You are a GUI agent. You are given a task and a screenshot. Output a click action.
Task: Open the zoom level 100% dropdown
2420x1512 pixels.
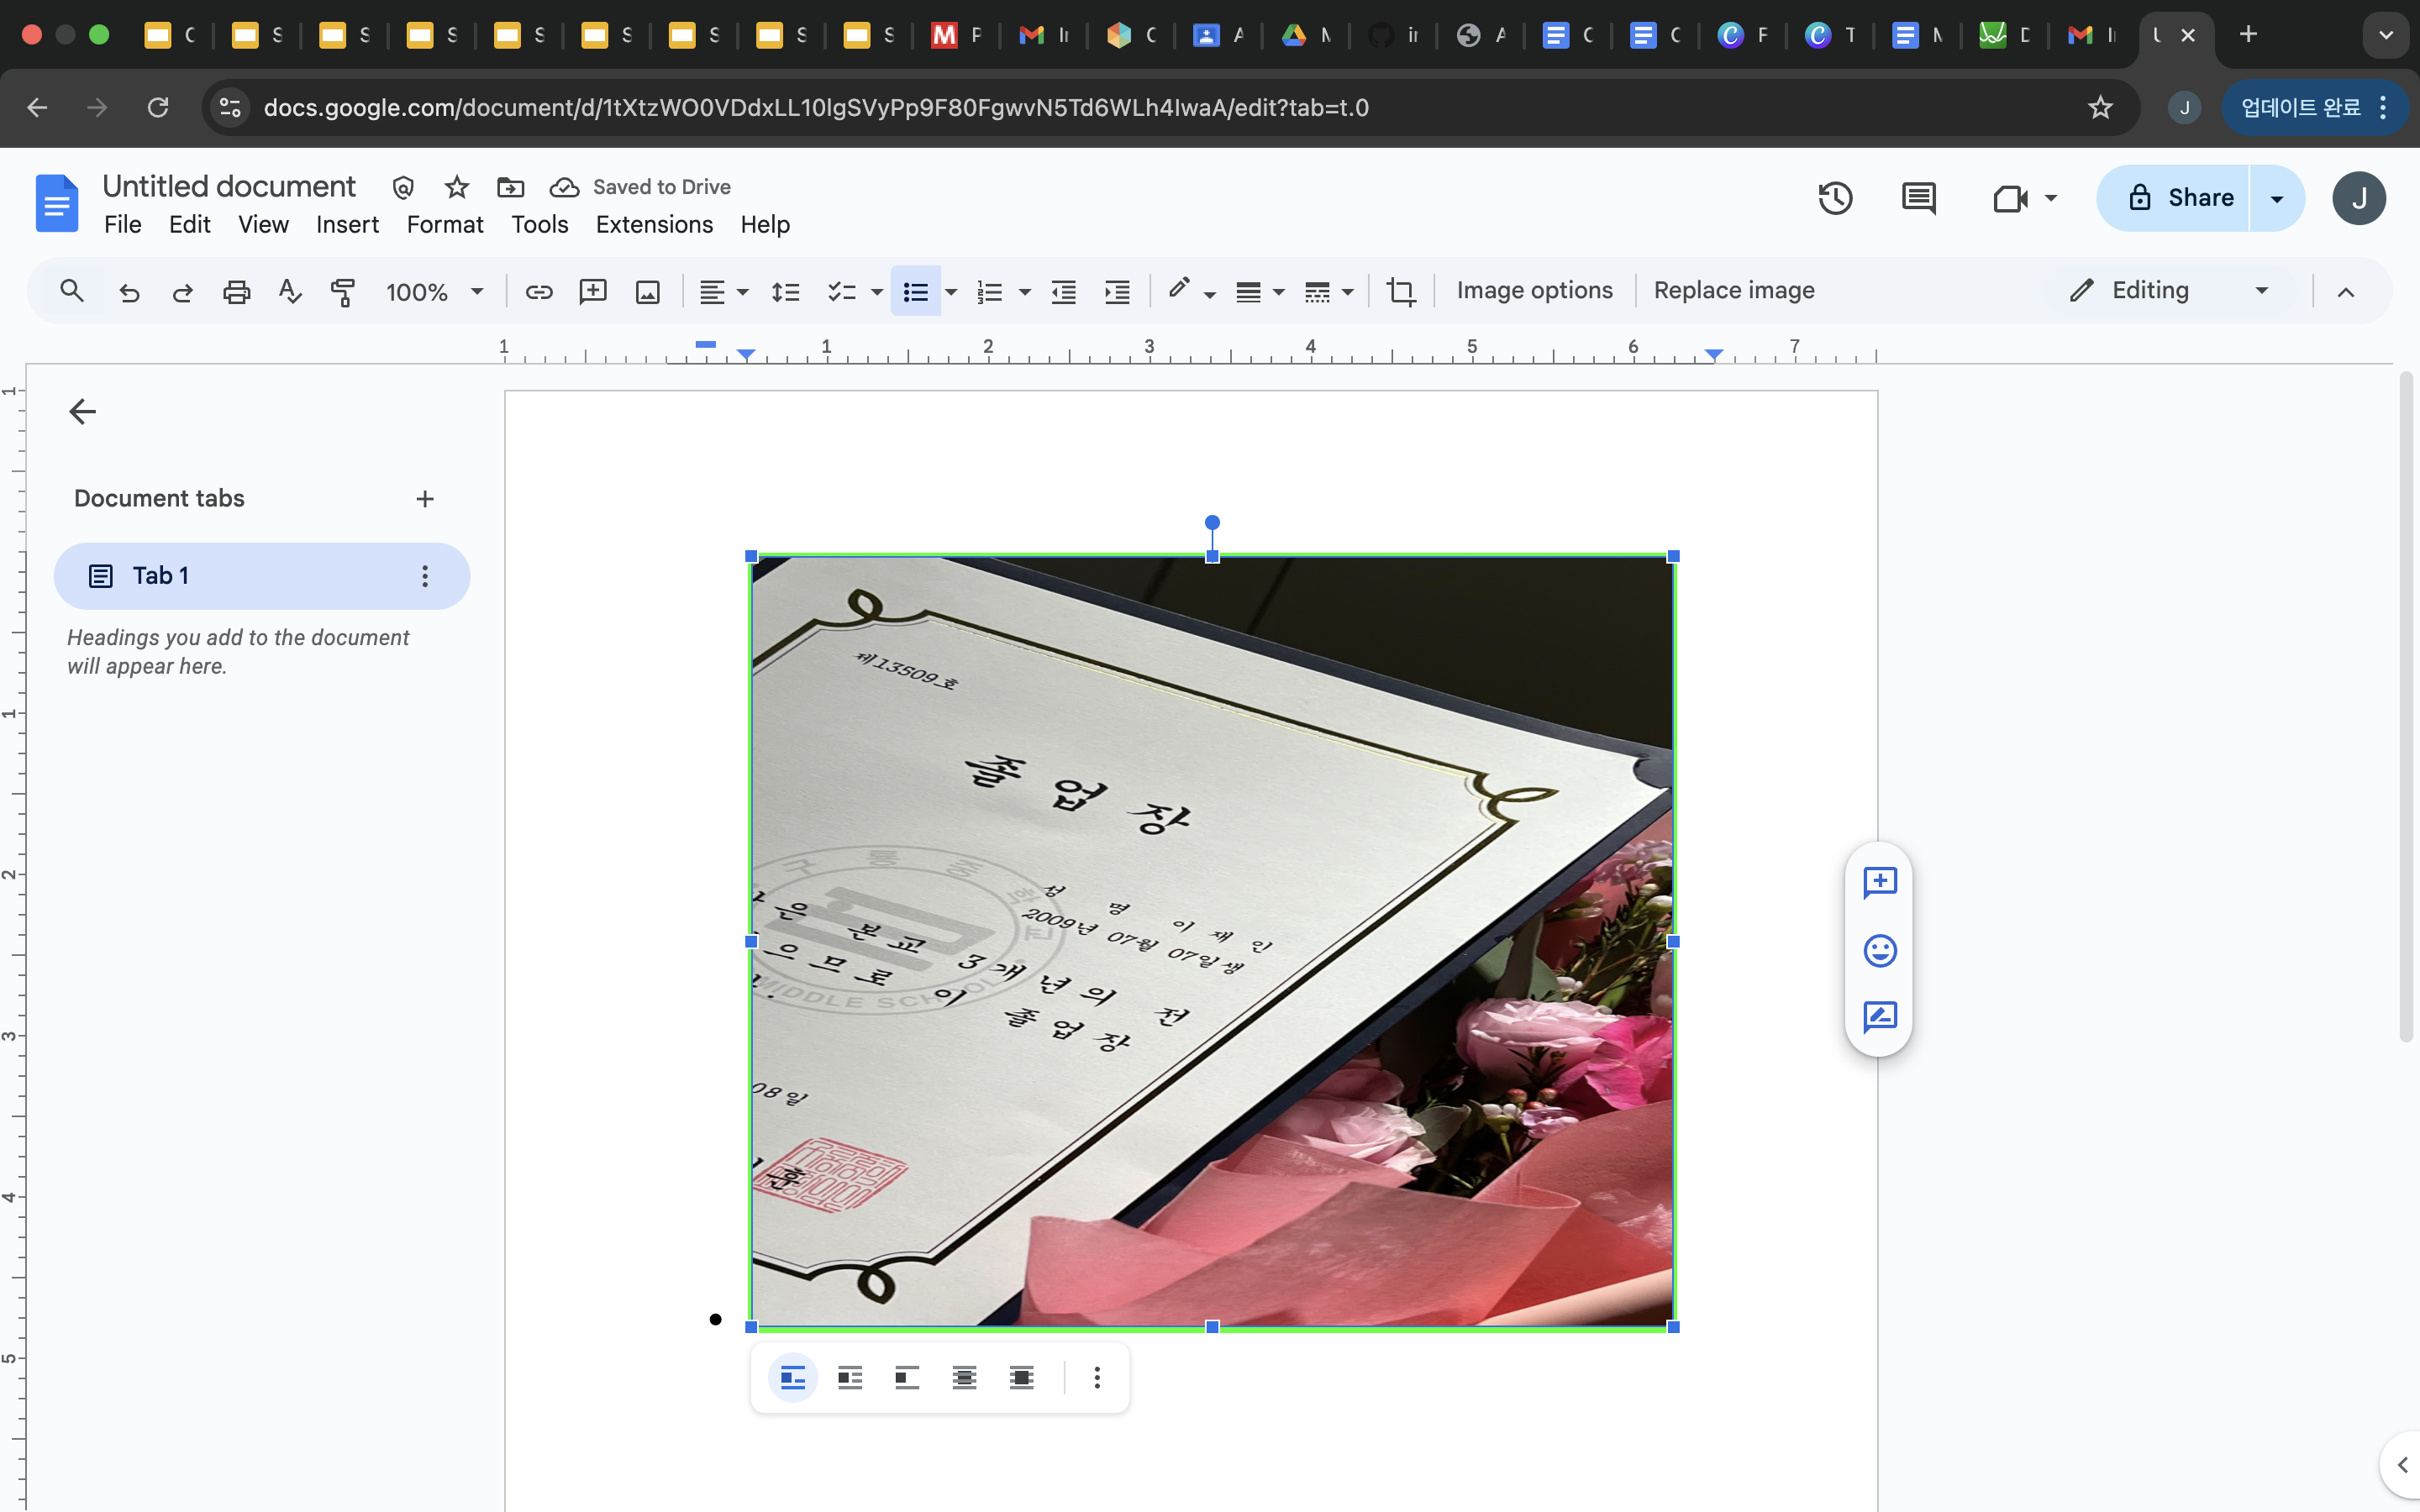[x=434, y=291]
